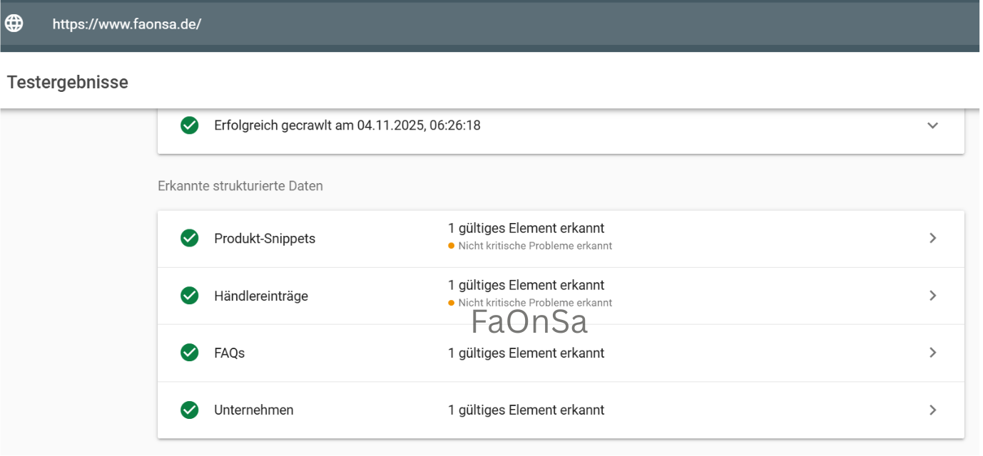Click the green checkmark beside Produkt-Snippets
Screen dimensions: 983x456
(189, 238)
